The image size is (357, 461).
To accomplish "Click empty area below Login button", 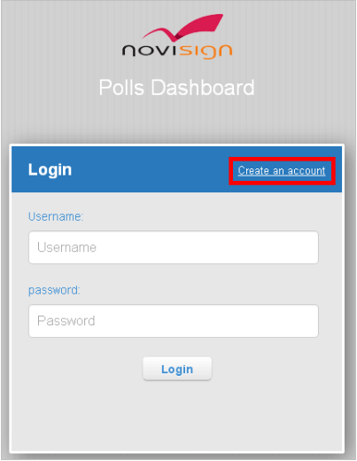I will [177, 417].
